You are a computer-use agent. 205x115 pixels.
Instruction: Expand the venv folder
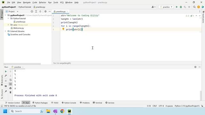click(8, 25)
